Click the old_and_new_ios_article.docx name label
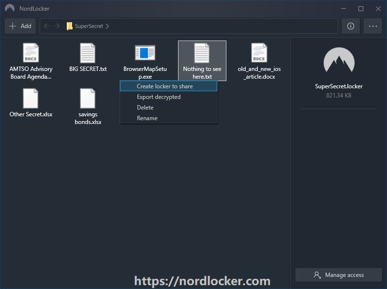This screenshot has height=289, width=387. tap(259, 73)
